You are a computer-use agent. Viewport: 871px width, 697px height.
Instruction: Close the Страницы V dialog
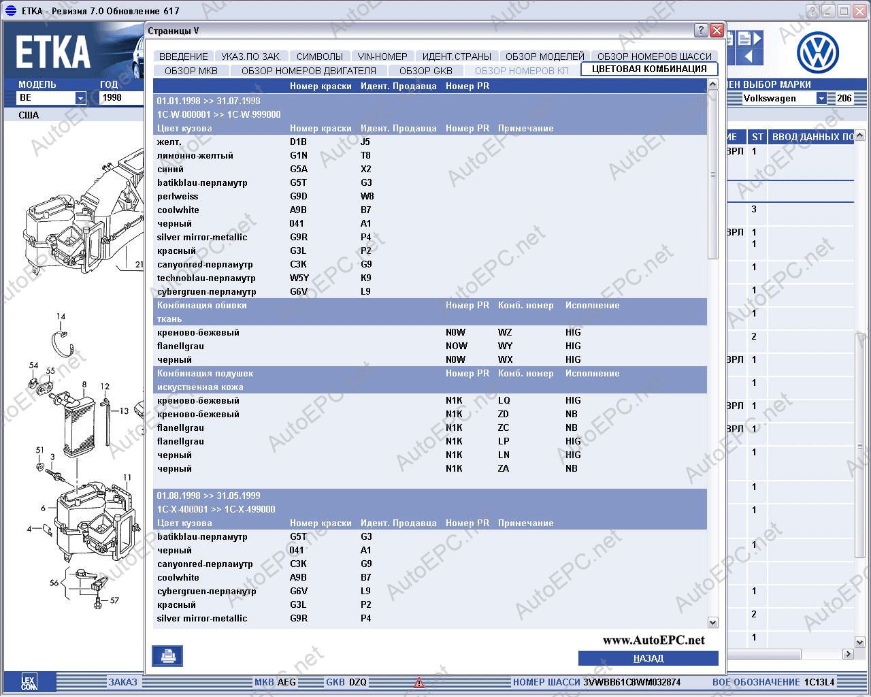tap(717, 31)
